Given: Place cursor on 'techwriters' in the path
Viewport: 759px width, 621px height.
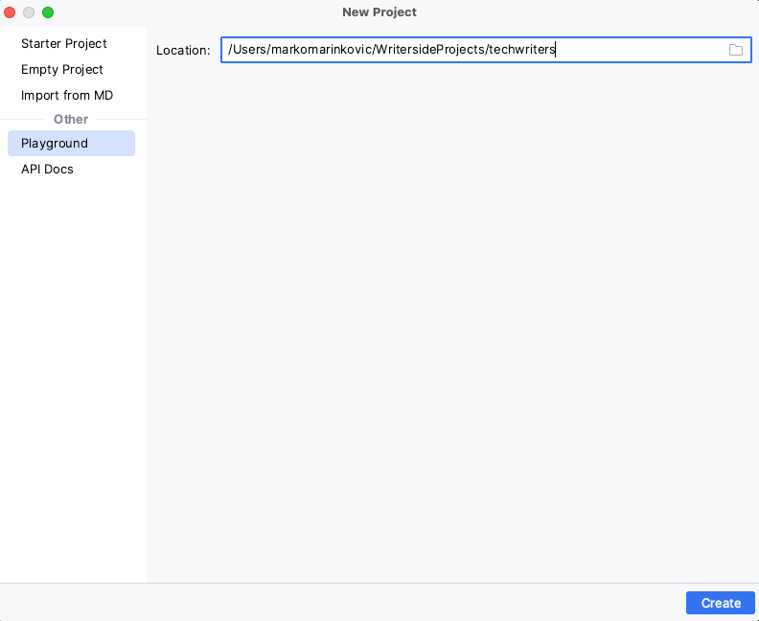Looking at the screenshot, I should pyautogui.click(x=522, y=50).
